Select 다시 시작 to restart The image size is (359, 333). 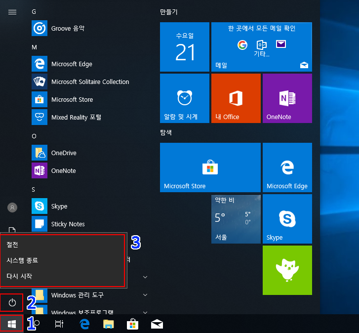tap(19, 276)
